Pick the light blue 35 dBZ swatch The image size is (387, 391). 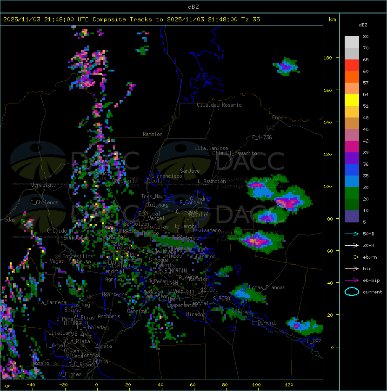click(x=352, y=181)
